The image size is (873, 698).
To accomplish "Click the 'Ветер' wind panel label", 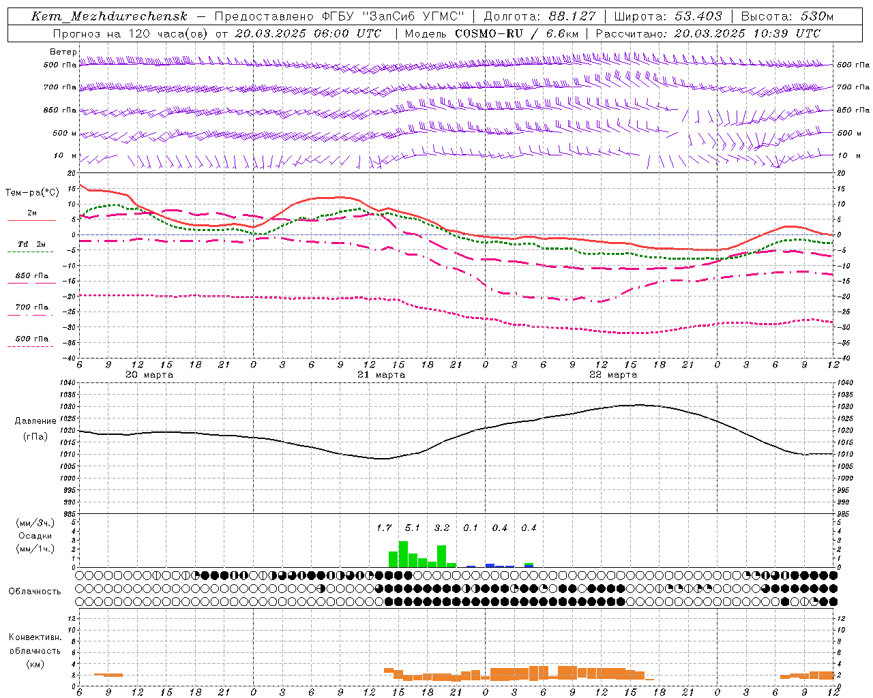I will point(63,52).
